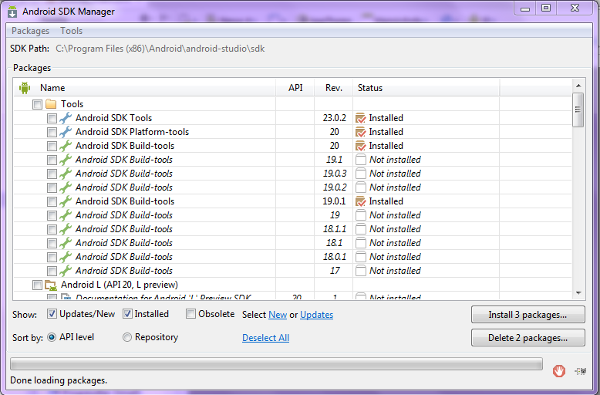Click the Android SDK Manager title bar icon
The height and width of the screenshot is (395, 600).
coord(12,12)
